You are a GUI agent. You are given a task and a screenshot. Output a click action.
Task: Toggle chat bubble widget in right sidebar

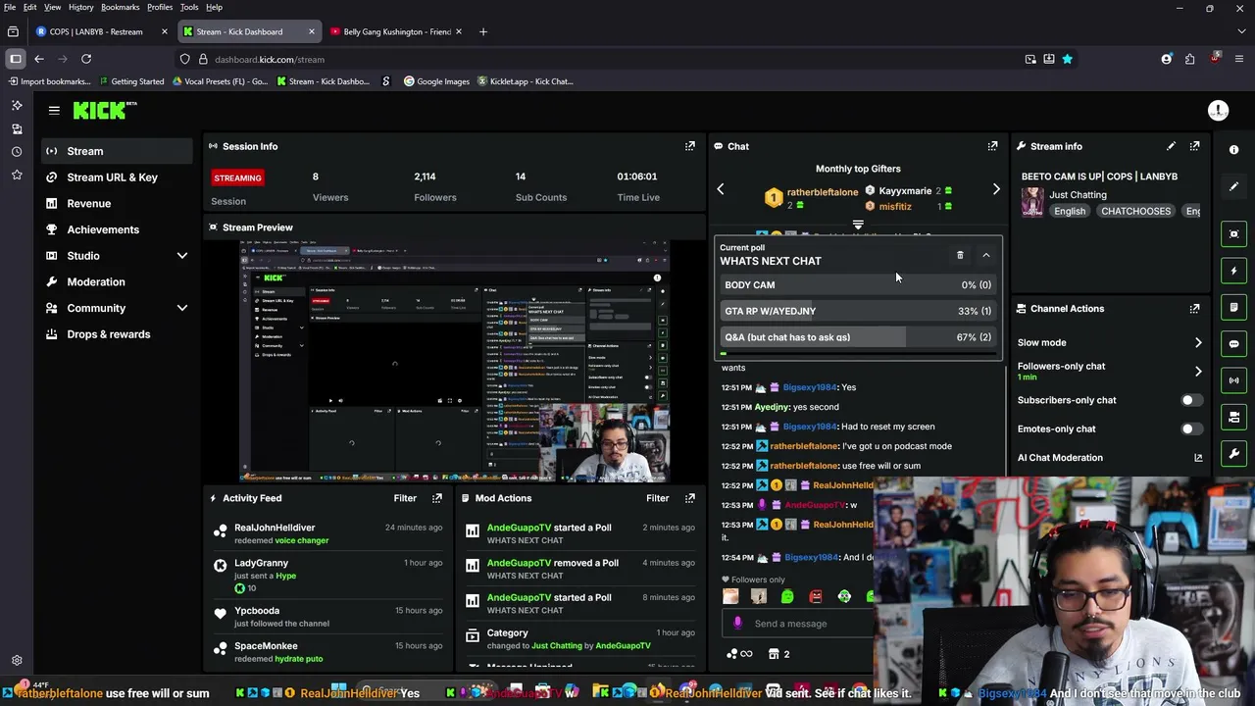1234,344
